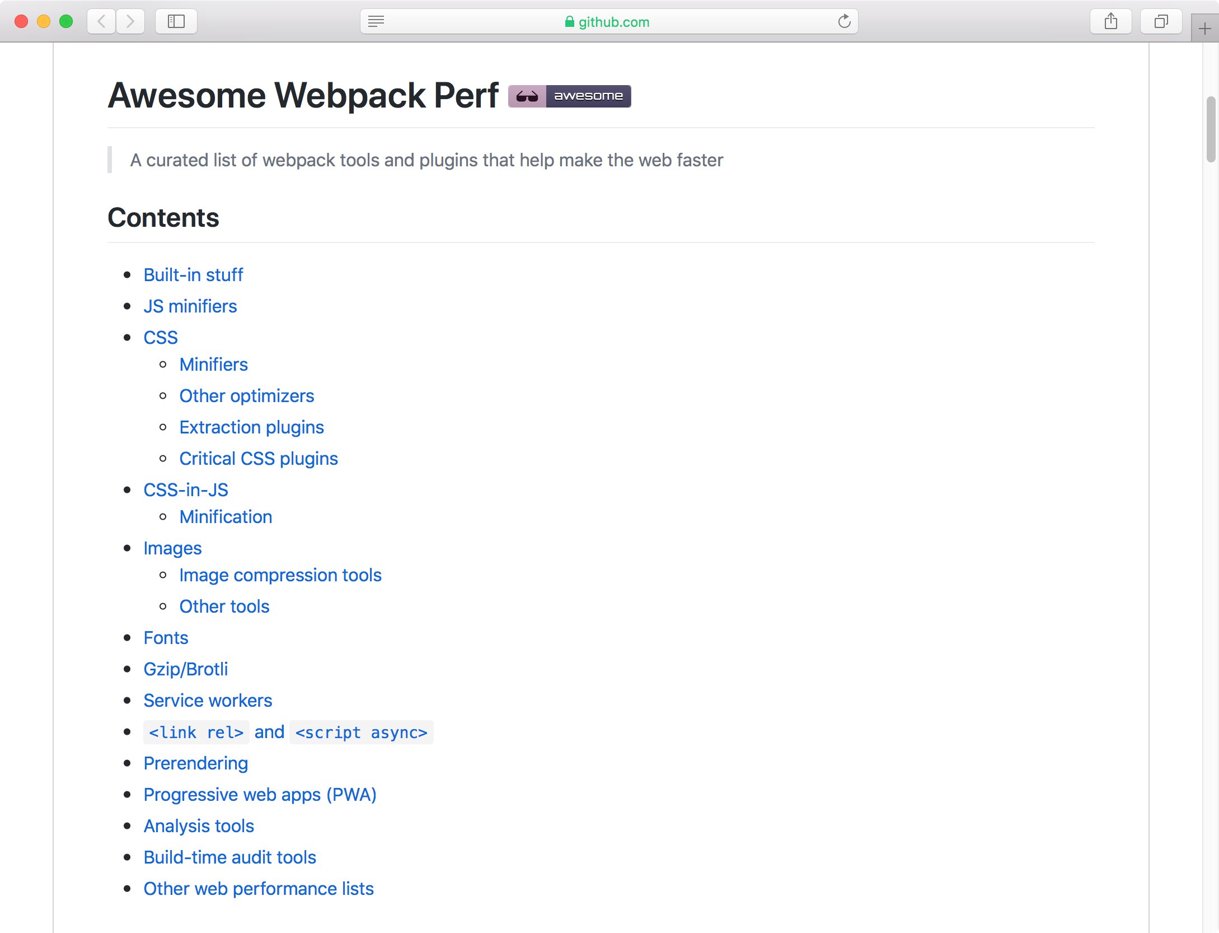The width and height of the screenshot is (1219, 933).
Task: Click the <link rel> code link
Action: pyautogui.click(x=196, y=732)
